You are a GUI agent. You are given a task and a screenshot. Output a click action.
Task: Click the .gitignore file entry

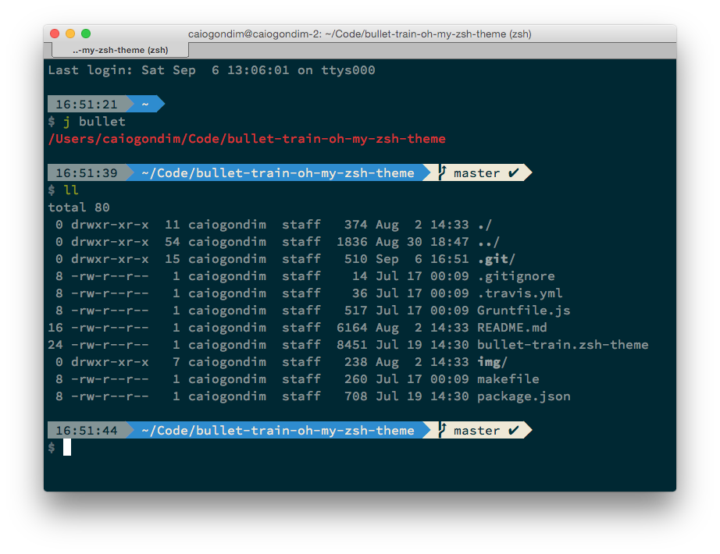[x=515, y=276]
